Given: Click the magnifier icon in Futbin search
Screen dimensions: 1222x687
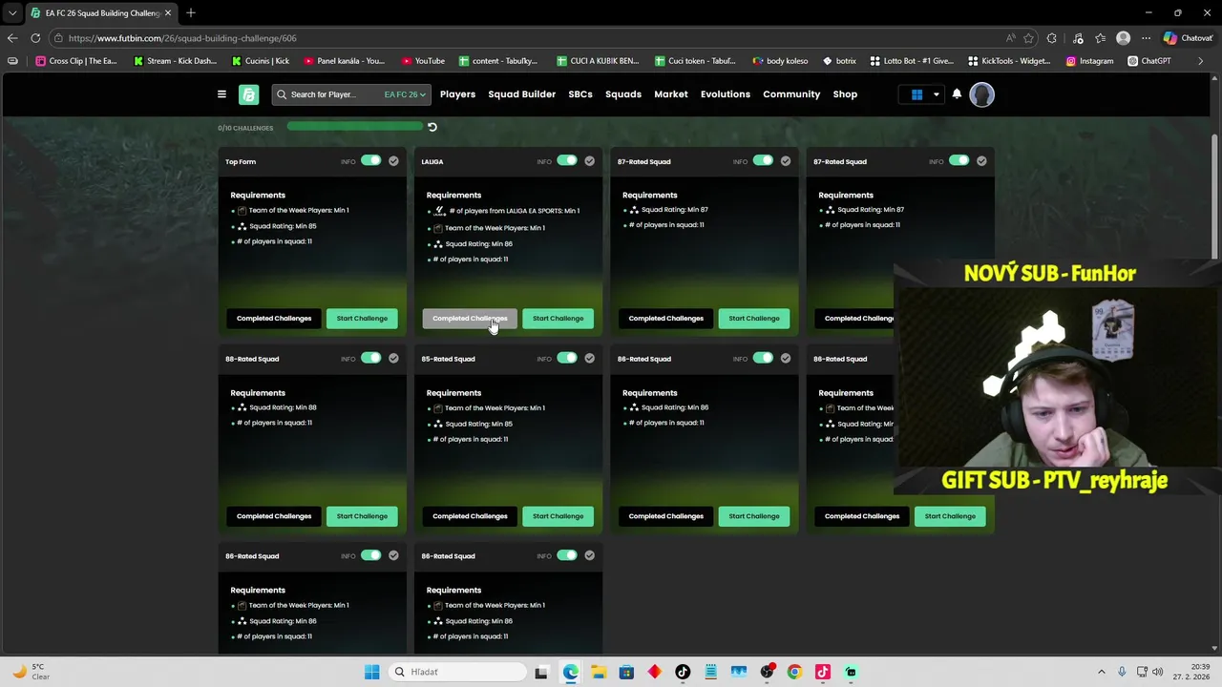Looking at the screenshot, I should point(282,94).
